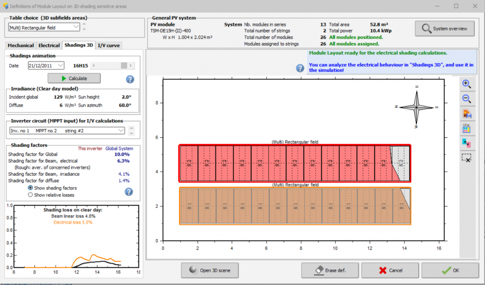
Task: Click the time-of-day slider thumb
Action: [x=124, y=65]
